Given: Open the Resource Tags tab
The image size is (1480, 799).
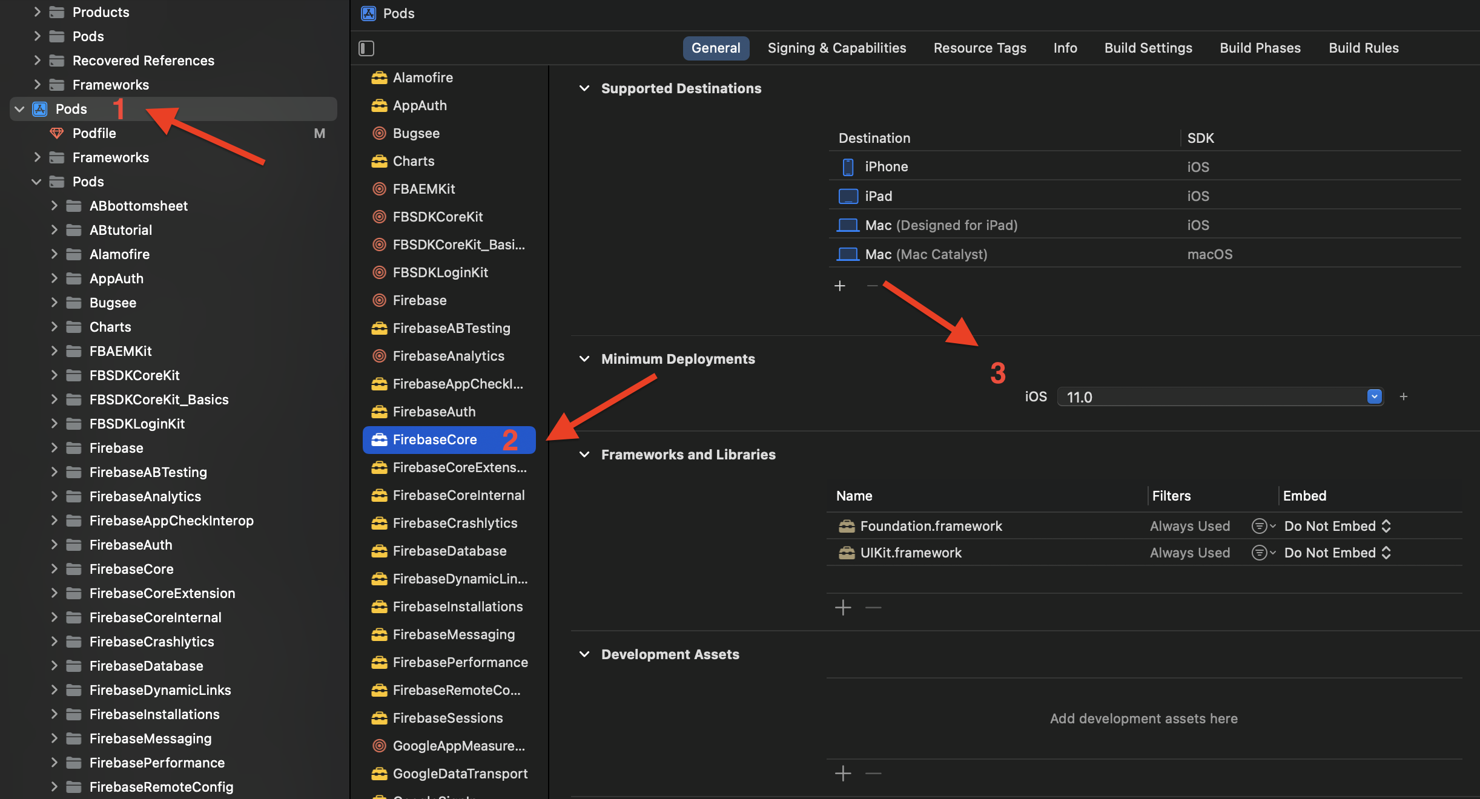Looking at the screenshot, I should pyautogui.click(x=980, y=48).
